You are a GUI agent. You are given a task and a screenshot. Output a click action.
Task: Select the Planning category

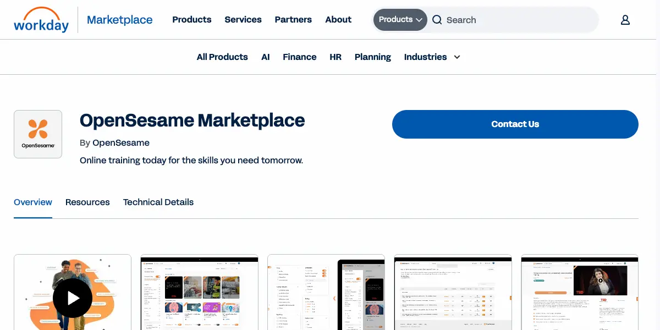coord(373,57)
